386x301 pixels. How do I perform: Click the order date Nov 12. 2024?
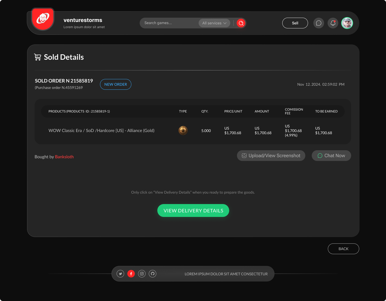[x=321, y=84]
